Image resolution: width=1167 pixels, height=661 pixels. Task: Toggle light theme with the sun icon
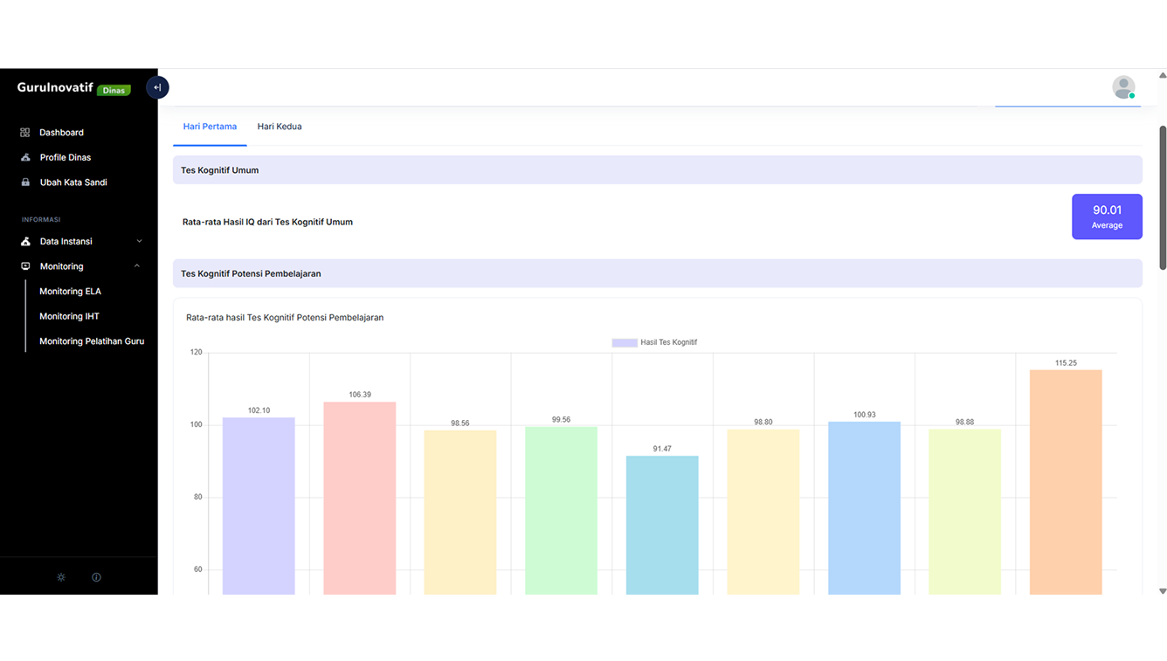pyautogui.click(x=61, y=577)
